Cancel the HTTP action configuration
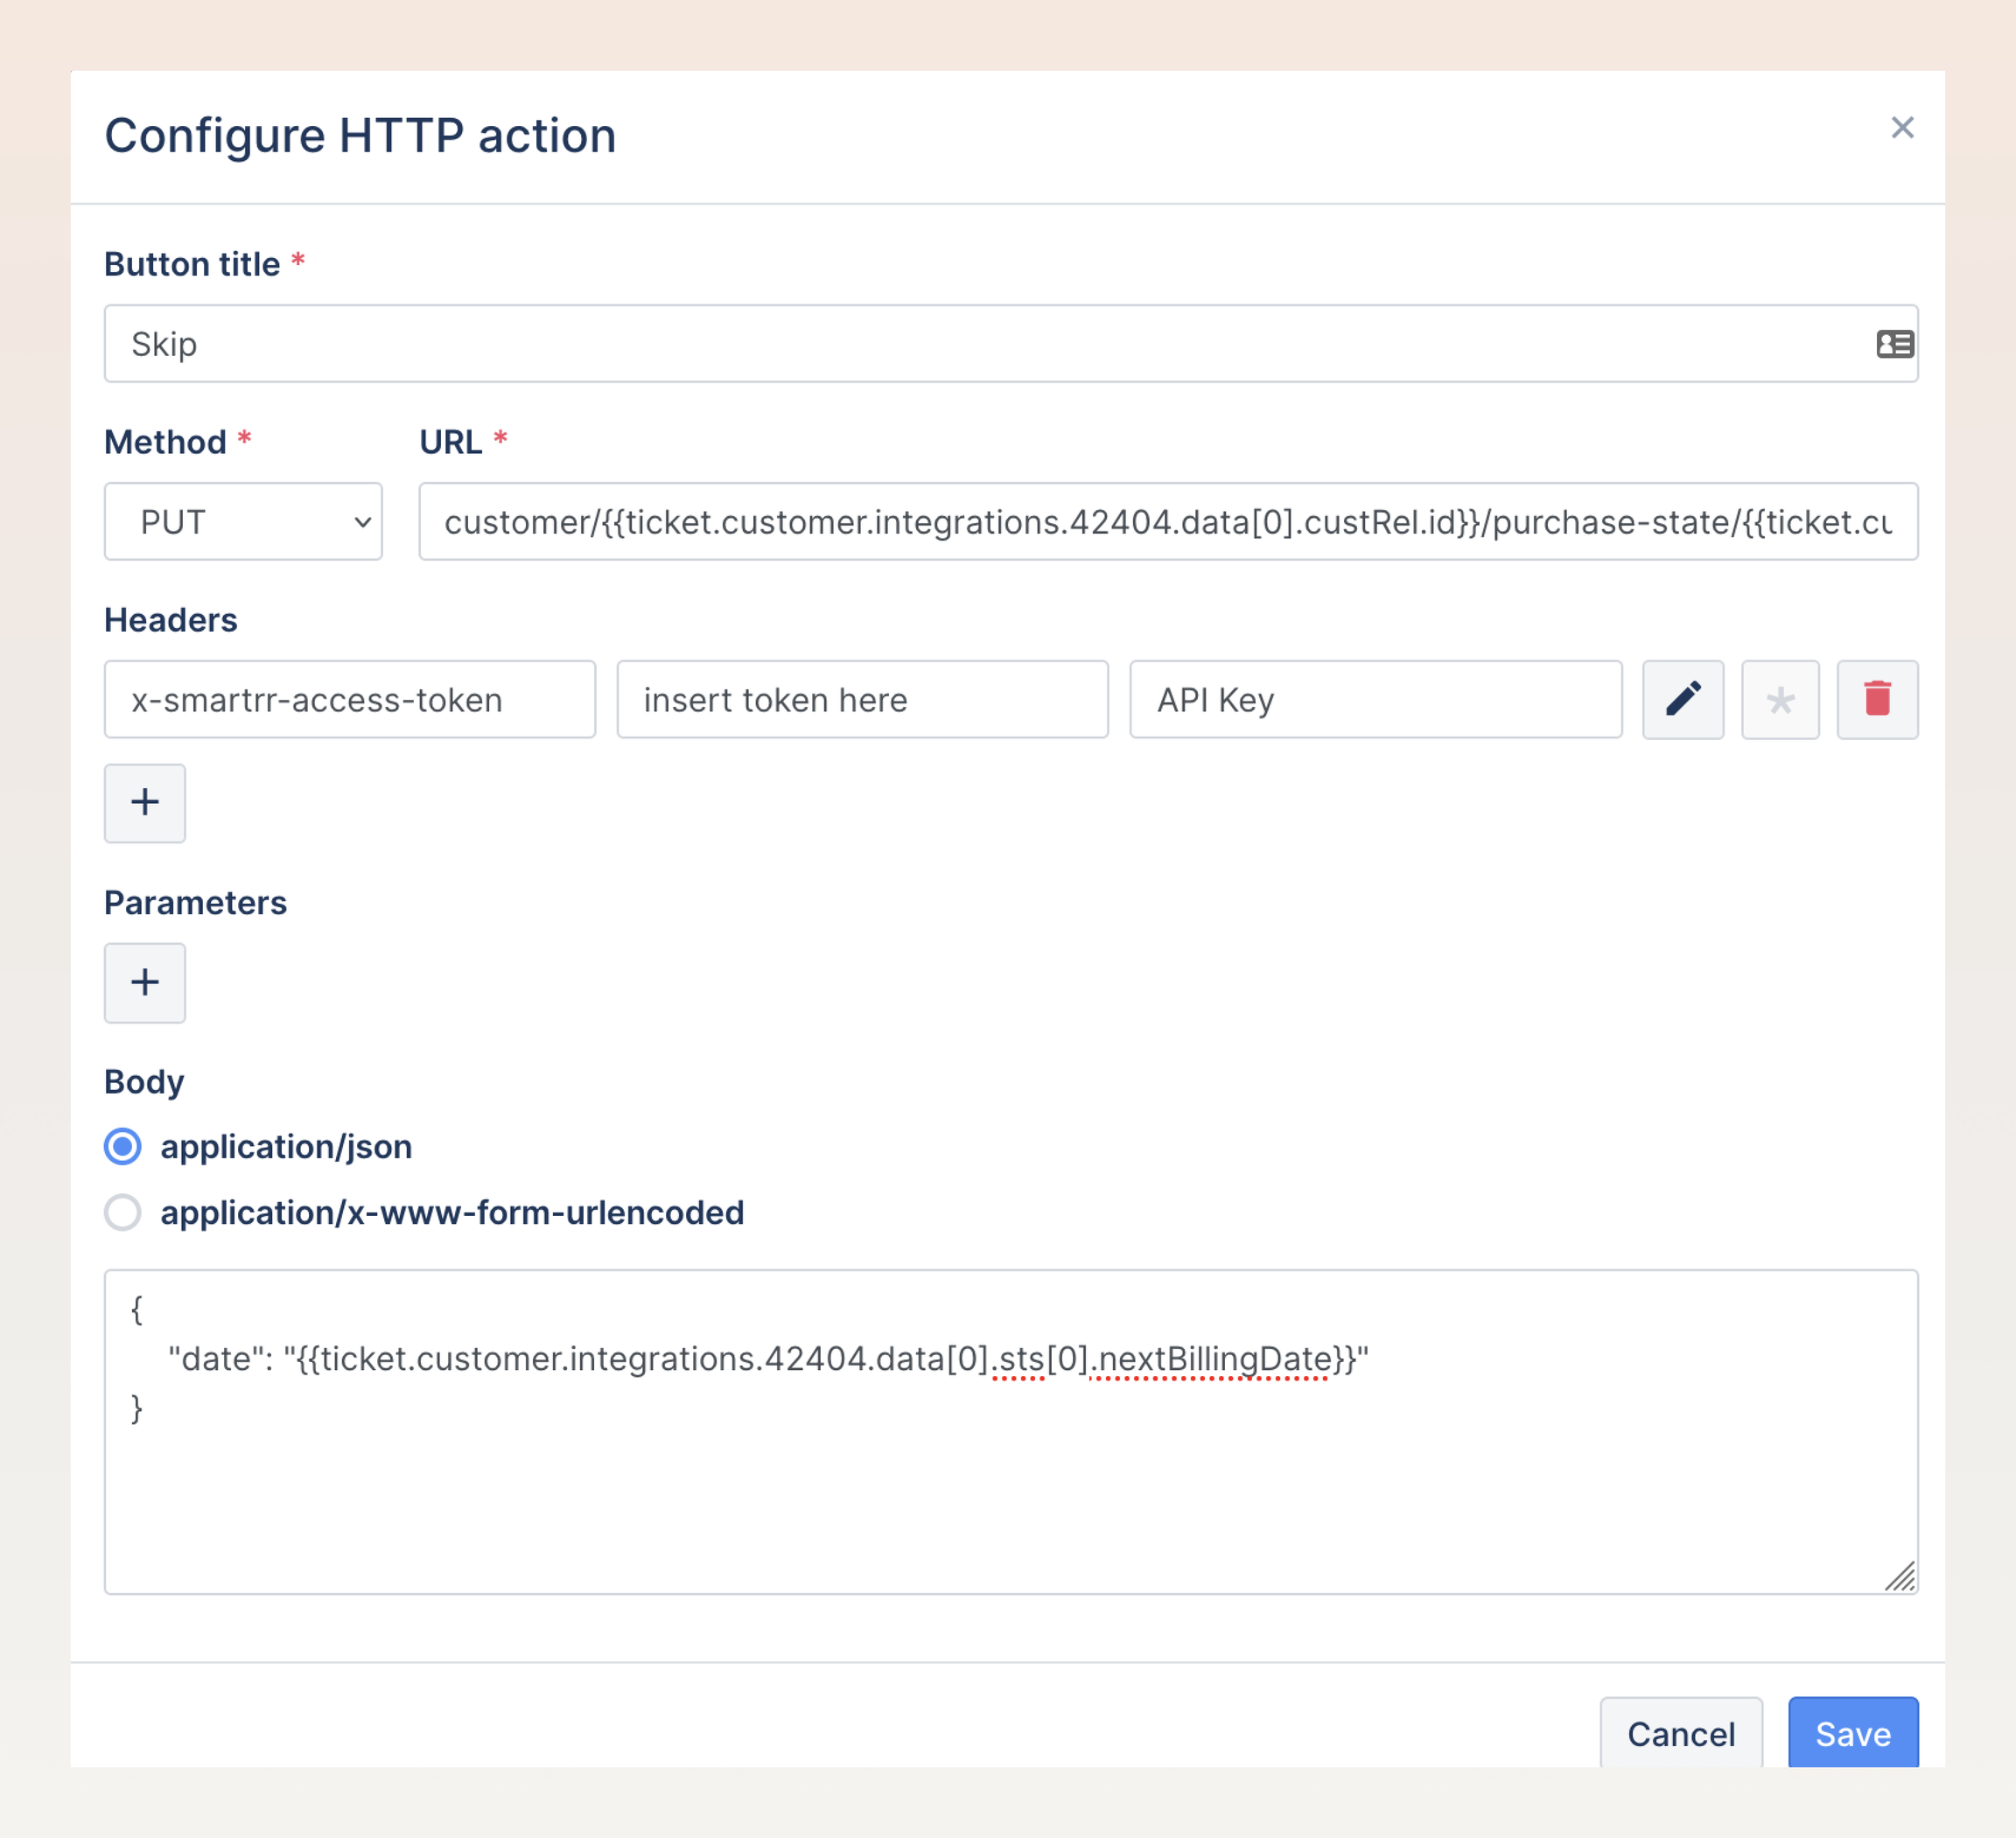The height and width of the screenshot is (1838, 2016). (1681, 1734)
